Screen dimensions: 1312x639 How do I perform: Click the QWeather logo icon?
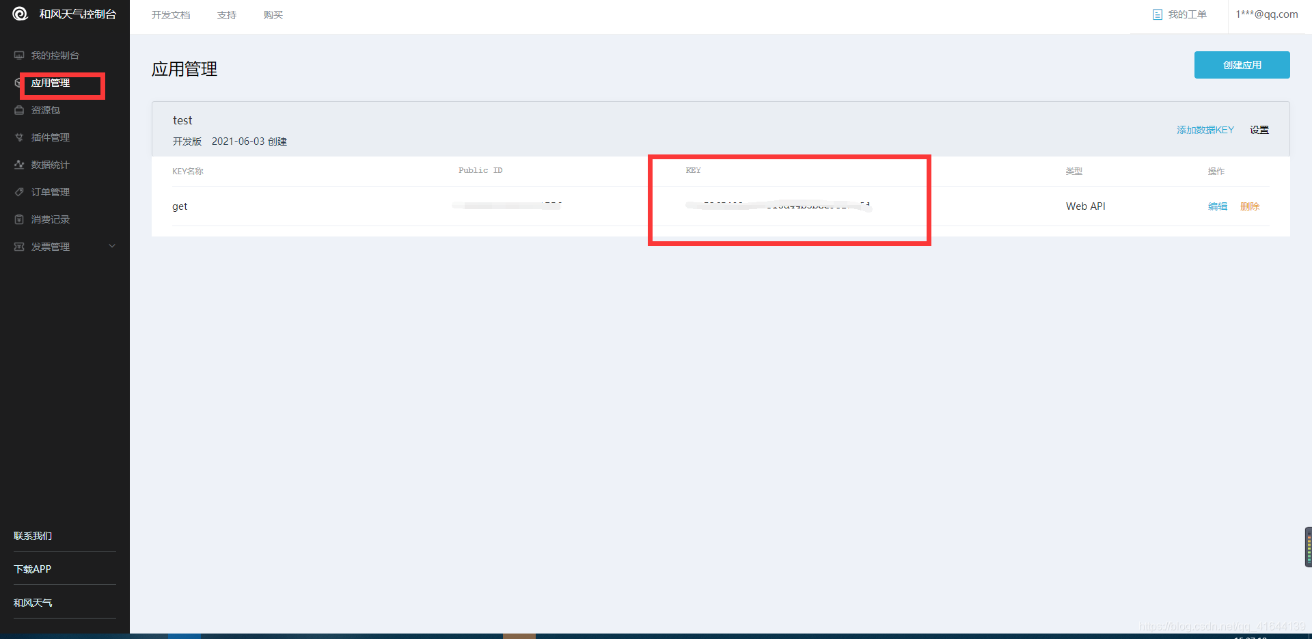[20, 14]
